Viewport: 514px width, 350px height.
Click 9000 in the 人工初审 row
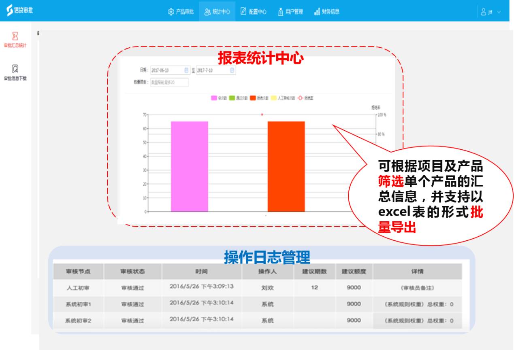(x=354, y=288)
